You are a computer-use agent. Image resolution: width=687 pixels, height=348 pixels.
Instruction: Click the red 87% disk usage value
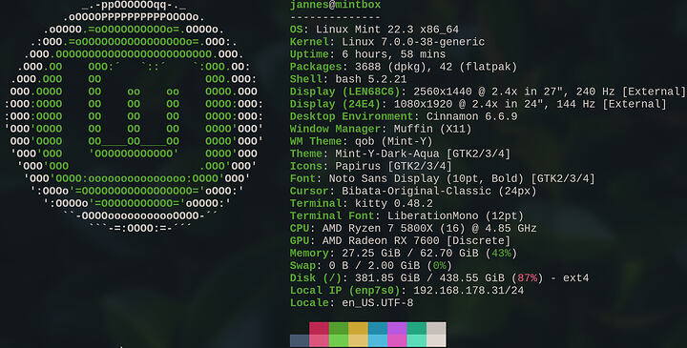(527, 278)
